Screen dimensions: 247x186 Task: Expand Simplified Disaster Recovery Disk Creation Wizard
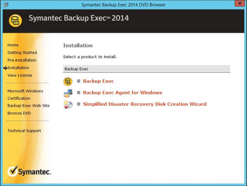79,104
